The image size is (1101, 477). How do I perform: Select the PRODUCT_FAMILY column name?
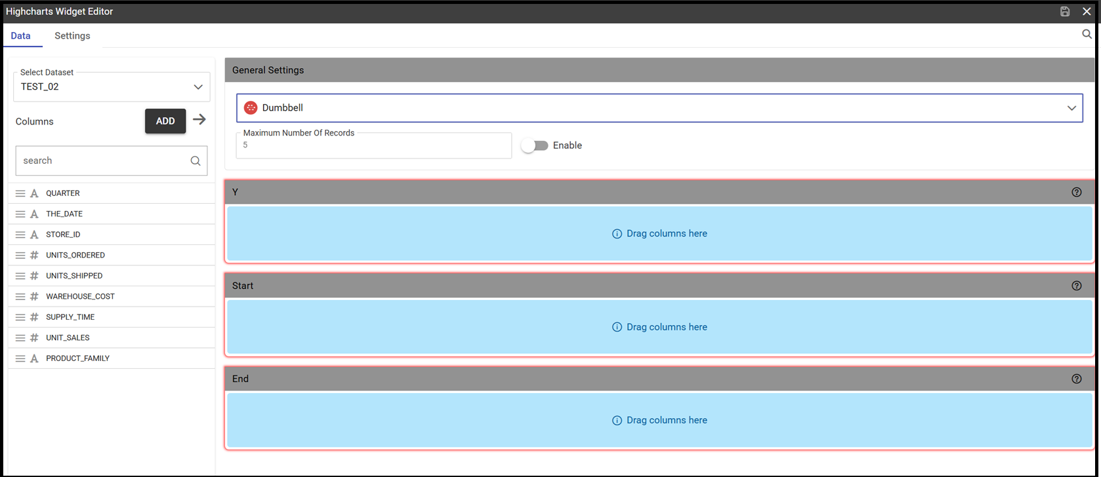point(77,358)
